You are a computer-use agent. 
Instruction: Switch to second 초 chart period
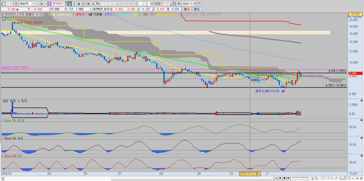(93, 4)
